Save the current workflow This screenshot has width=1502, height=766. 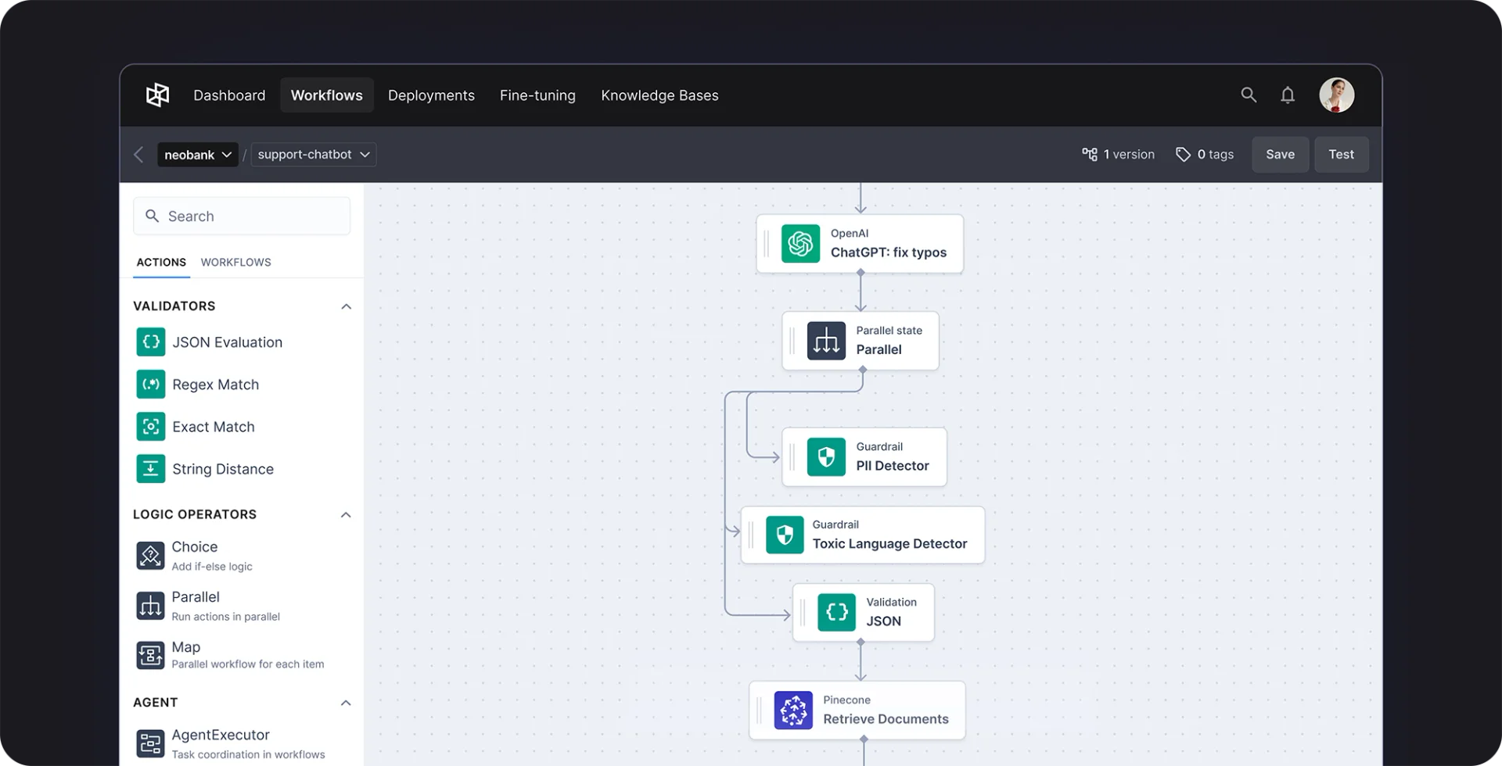(x=1280, y=154)
